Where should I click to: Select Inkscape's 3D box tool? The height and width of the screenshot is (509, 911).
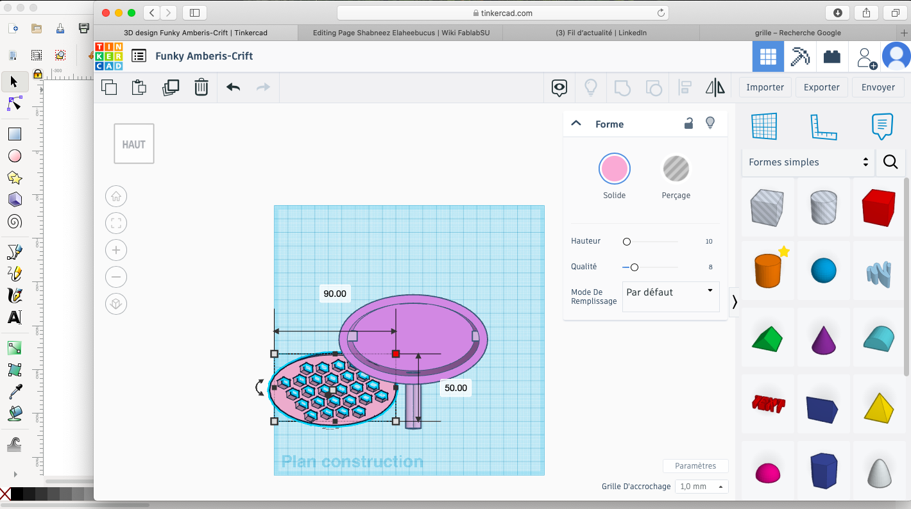pyautogui.click(x=14, y=199)
